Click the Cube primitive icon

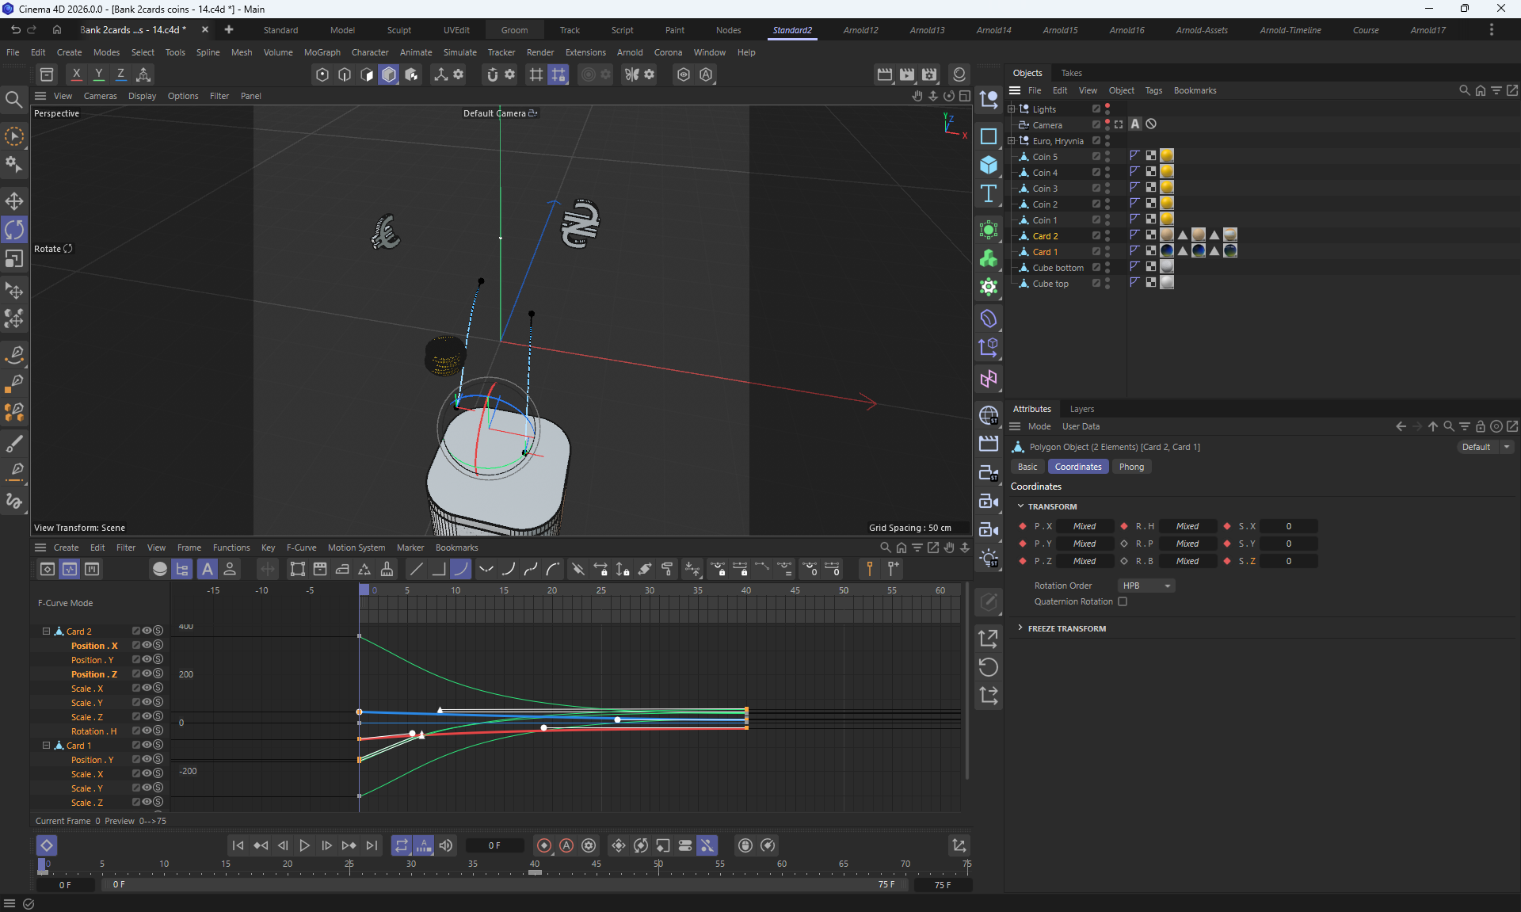click(x=988, y=165)
